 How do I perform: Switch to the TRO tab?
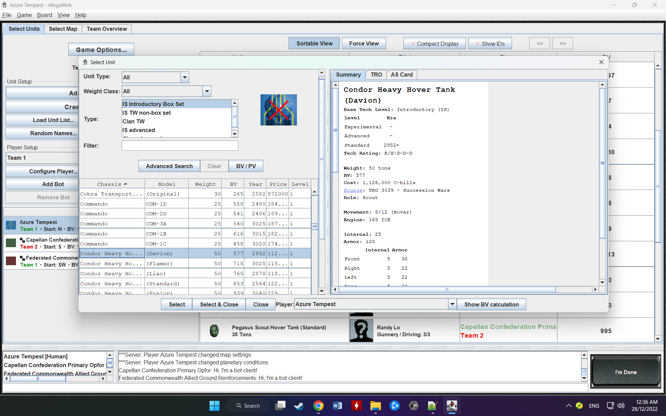[x=376, y=75]
